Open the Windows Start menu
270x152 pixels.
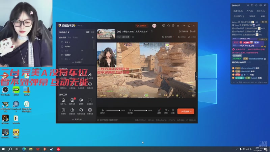[x=3, y=149]
